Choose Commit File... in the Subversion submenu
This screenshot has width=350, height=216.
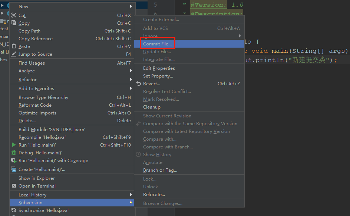pos(189,44)
